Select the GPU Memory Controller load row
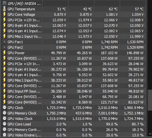This screenshot has height=138, width=152. click(x=74, y=130)
